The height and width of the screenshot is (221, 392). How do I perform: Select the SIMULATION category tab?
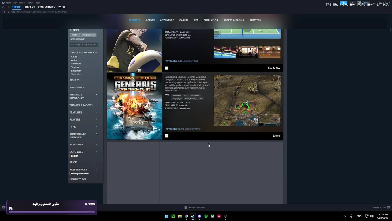[211, 20]
